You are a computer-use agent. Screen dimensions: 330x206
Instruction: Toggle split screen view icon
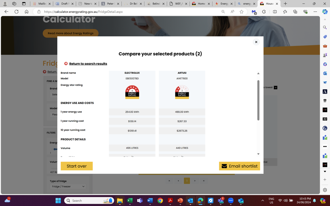275,12
